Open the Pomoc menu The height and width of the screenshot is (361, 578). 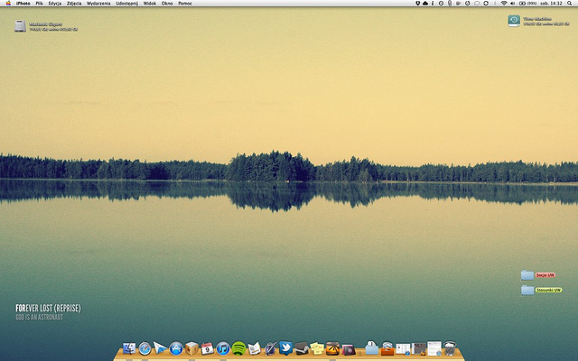click(185, 4)
